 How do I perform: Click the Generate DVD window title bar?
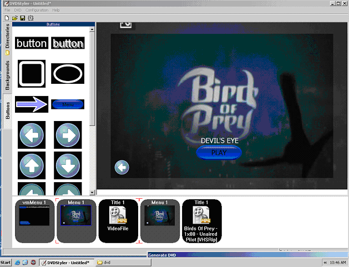pos(248,255)
